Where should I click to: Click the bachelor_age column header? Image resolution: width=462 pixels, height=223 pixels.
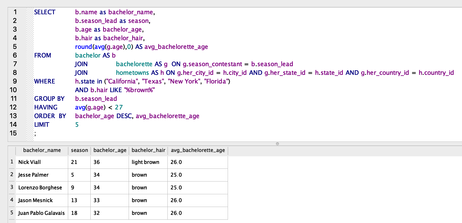tap(110, 150)
